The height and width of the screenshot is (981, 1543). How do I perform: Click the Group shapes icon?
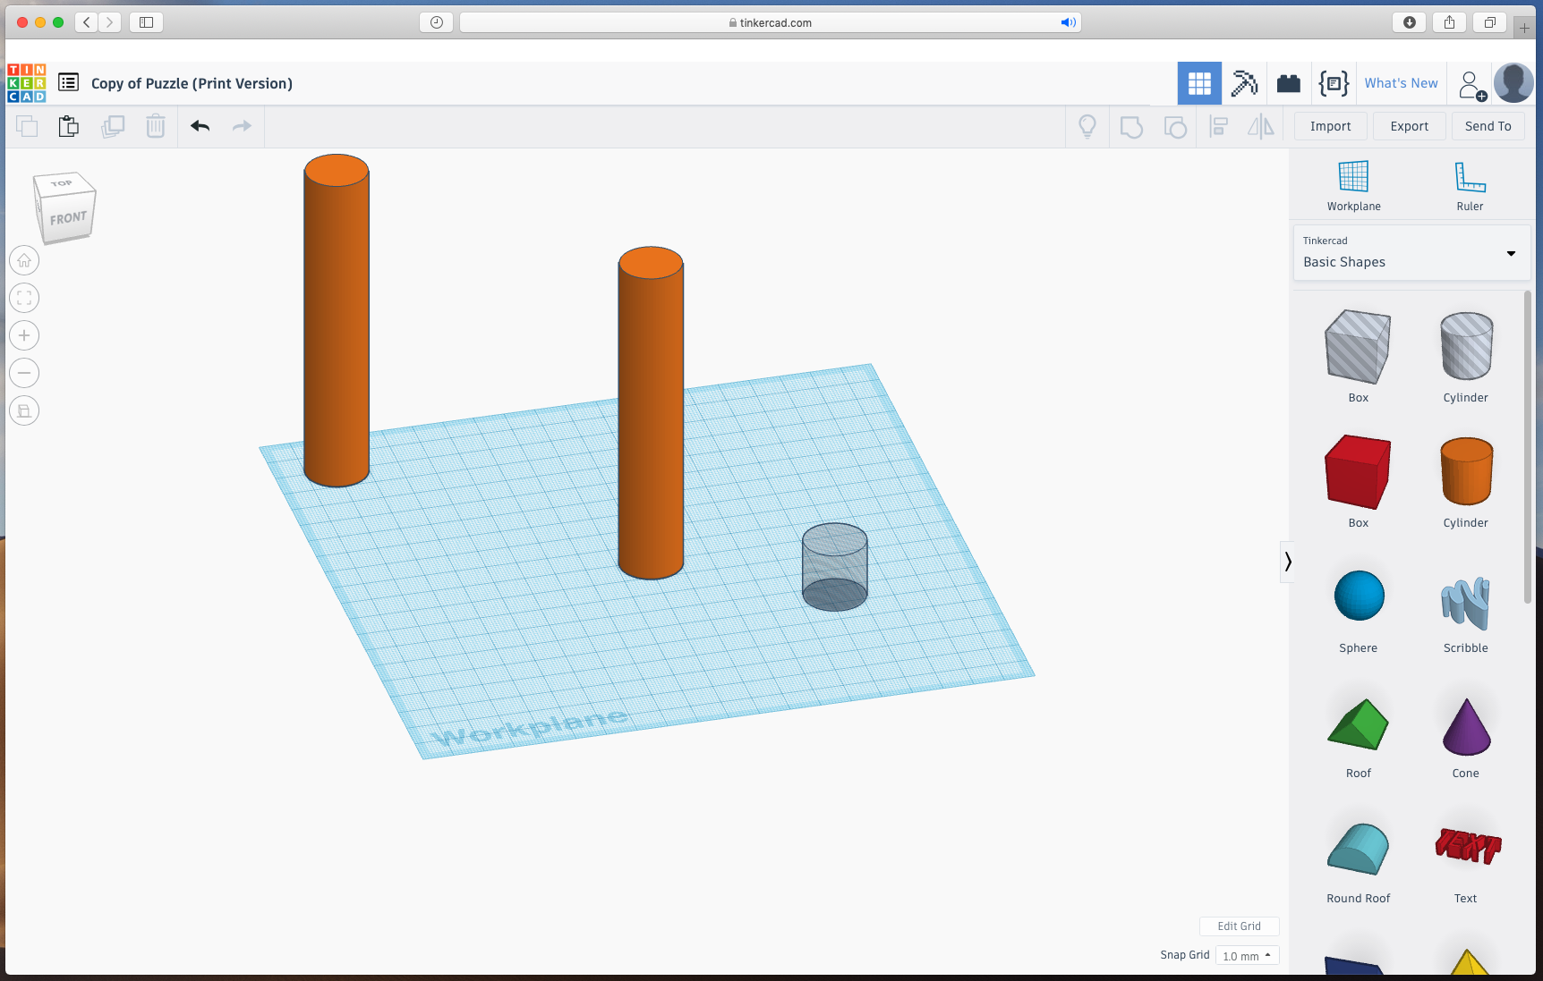click(1131, 127)
